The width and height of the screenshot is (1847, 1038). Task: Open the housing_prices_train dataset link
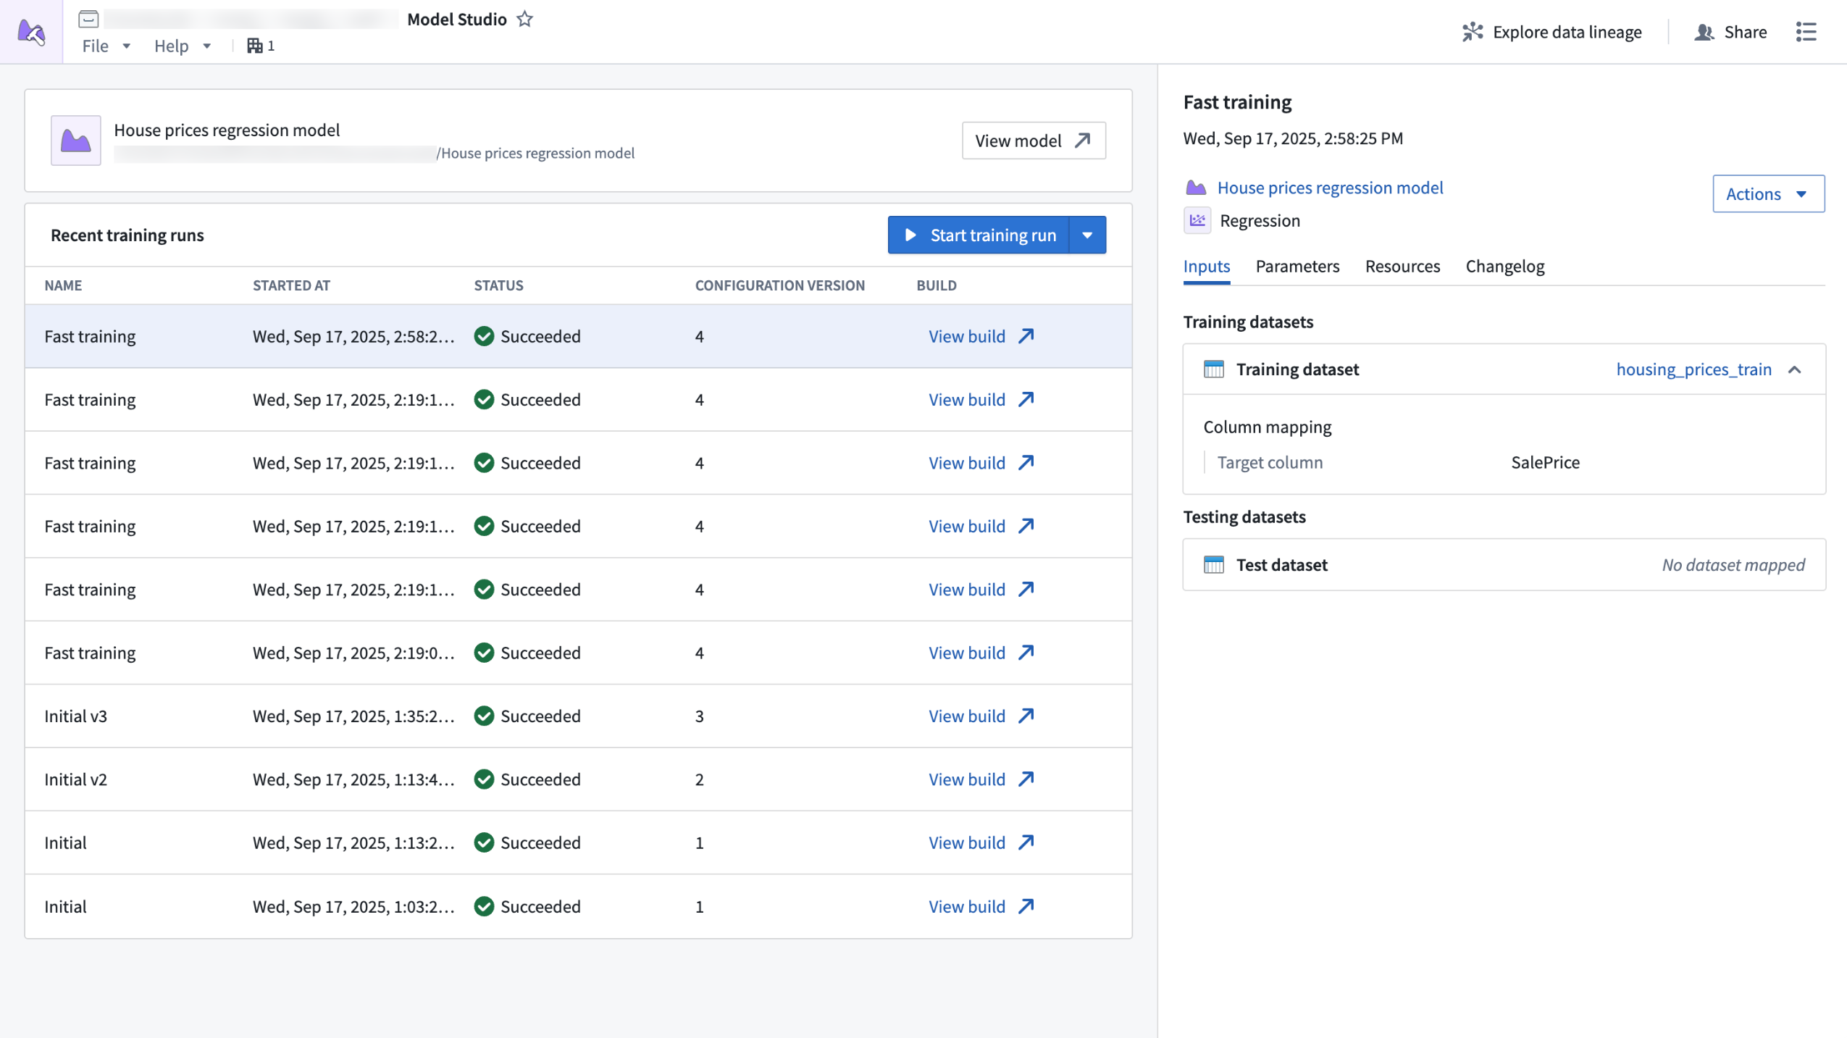(1693, 369)
